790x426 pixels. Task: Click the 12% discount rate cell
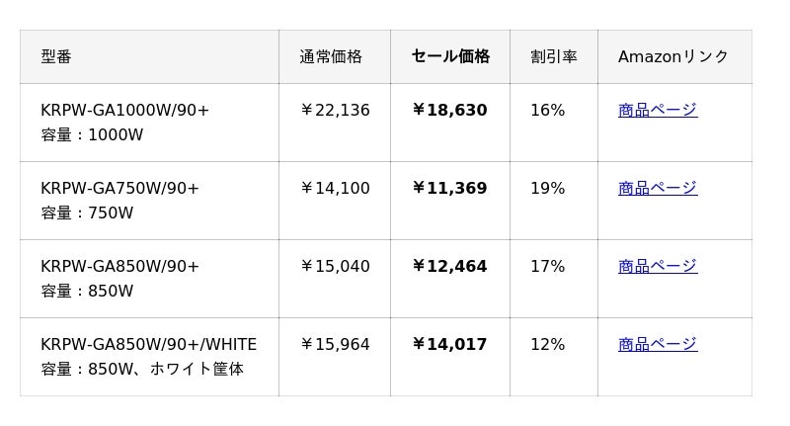547,344
